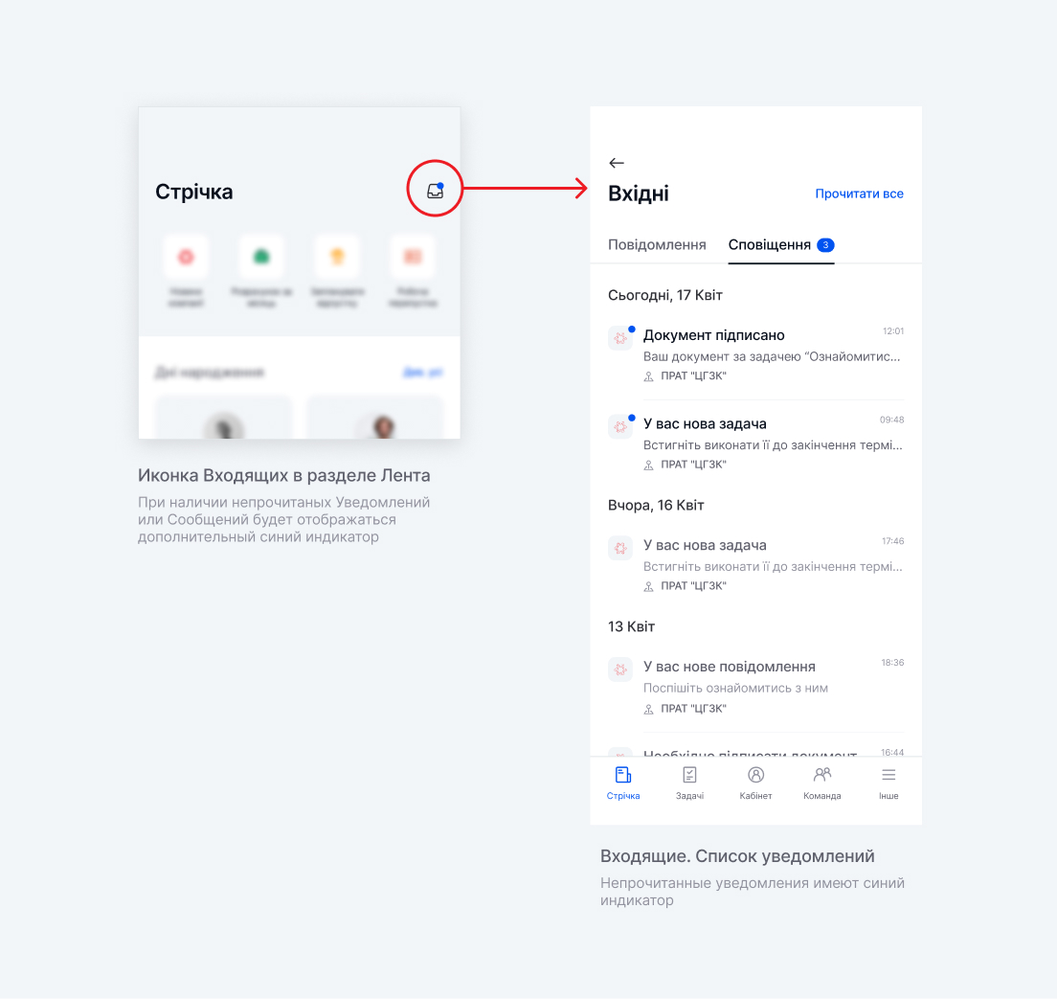Click the green blurred shortcut icon in Стрічка
This screenshot has width=1057, height=999.
pos(261,257)
